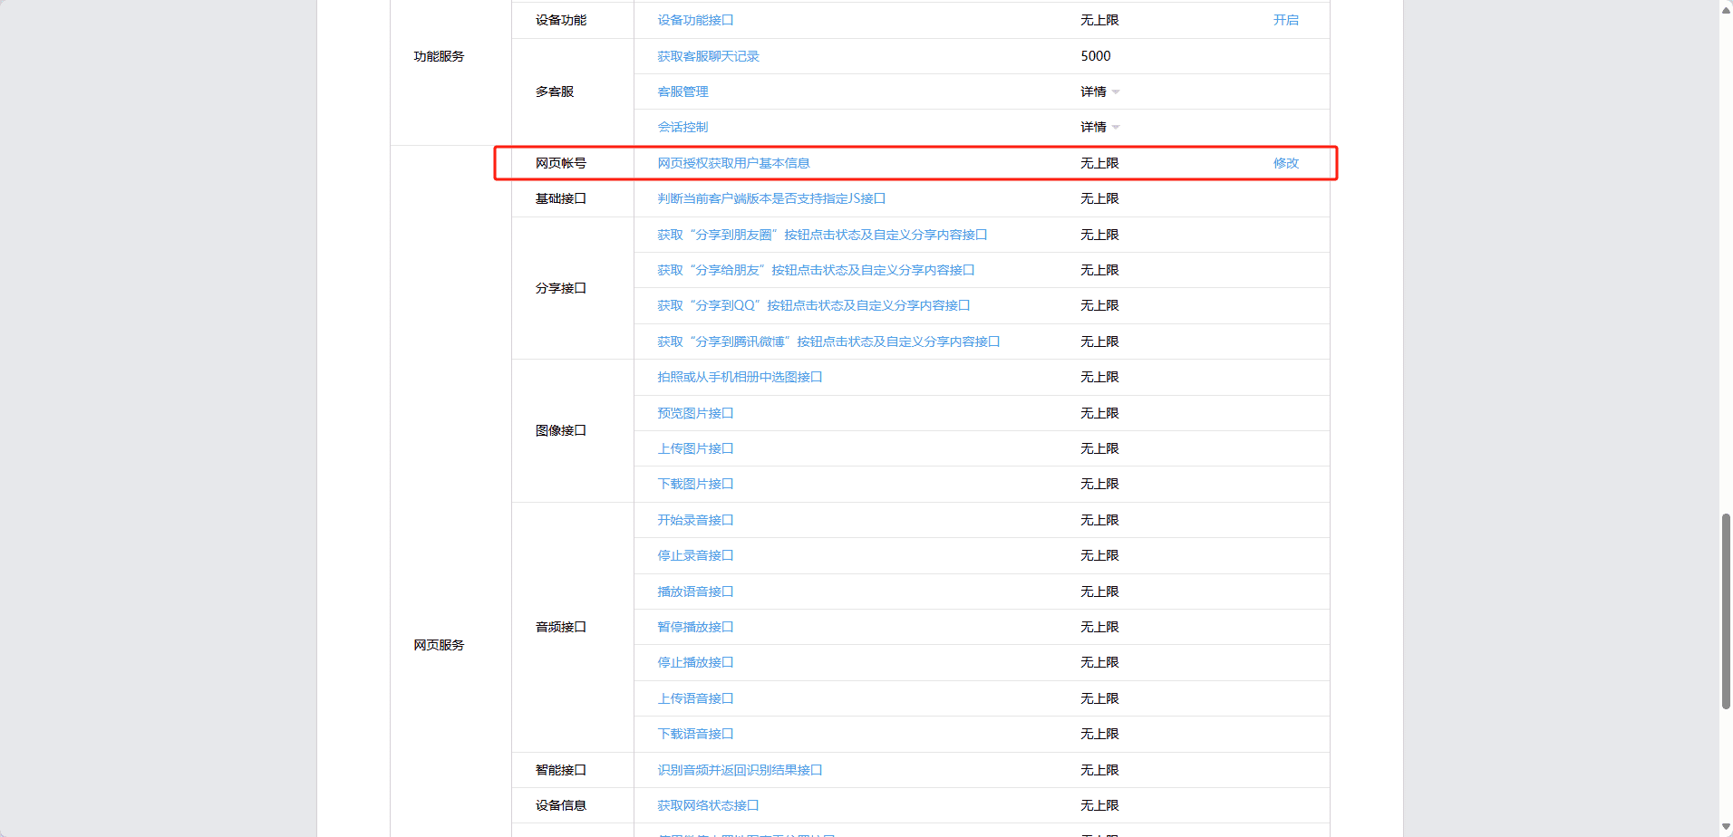
Task: Select the 智能接口 group label
Action: (561, 770)
